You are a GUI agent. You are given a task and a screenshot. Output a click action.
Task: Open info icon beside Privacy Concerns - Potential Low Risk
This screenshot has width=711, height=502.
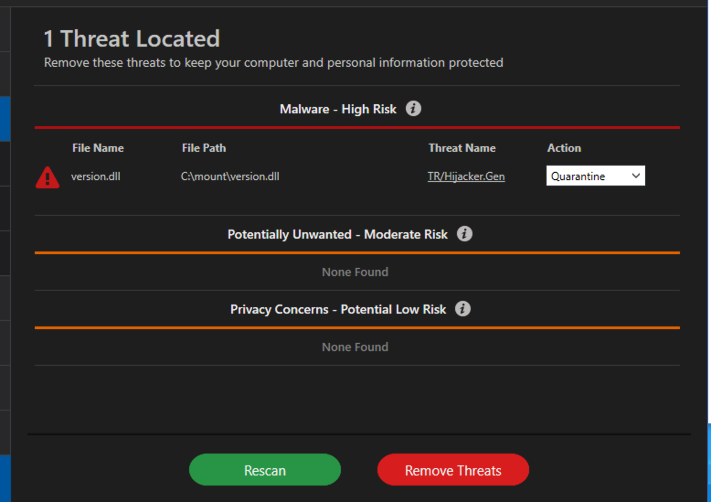[x=462, y=309]
